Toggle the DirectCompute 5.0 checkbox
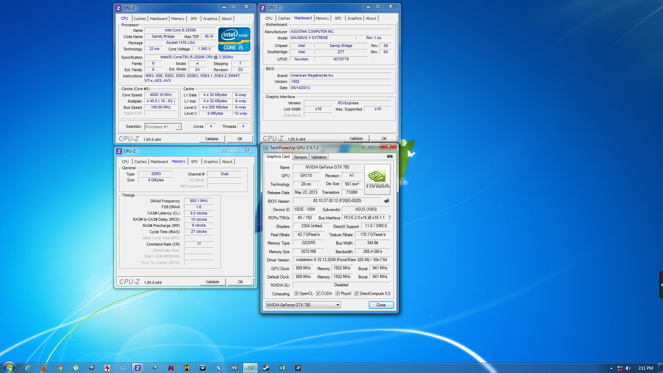663x373 pixels. (356, 294)
